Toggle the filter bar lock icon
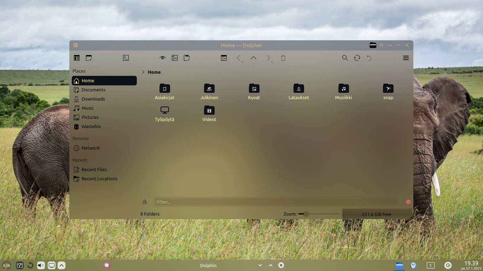The height and width of the screenshot is (271, 483). coord(145,202)
